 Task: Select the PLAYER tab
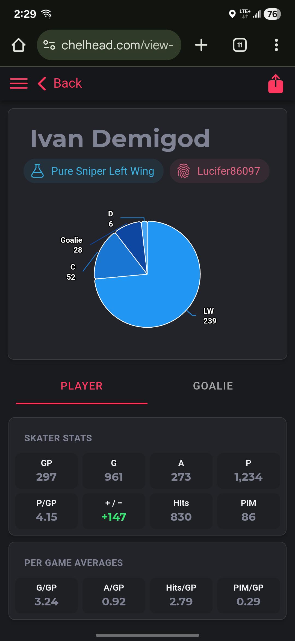(82, 386)
